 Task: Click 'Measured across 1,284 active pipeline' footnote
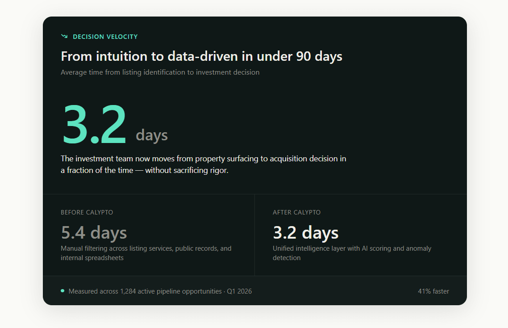click(x=160, y=291)
